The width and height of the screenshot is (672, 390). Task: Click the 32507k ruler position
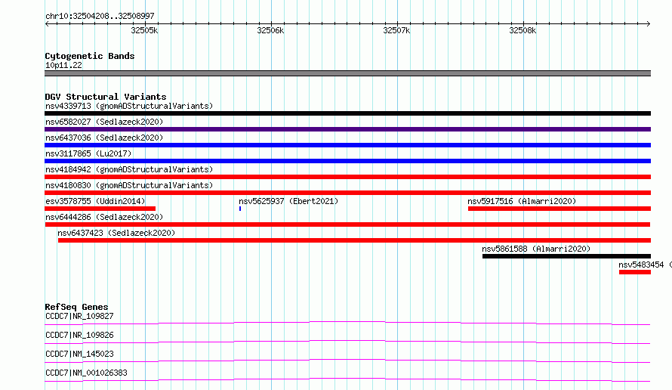tap(396, 30)
